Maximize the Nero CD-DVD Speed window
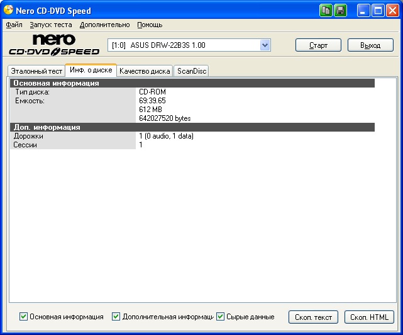Image resolution: width=403 pixels, height=335 pixels. 378,11
